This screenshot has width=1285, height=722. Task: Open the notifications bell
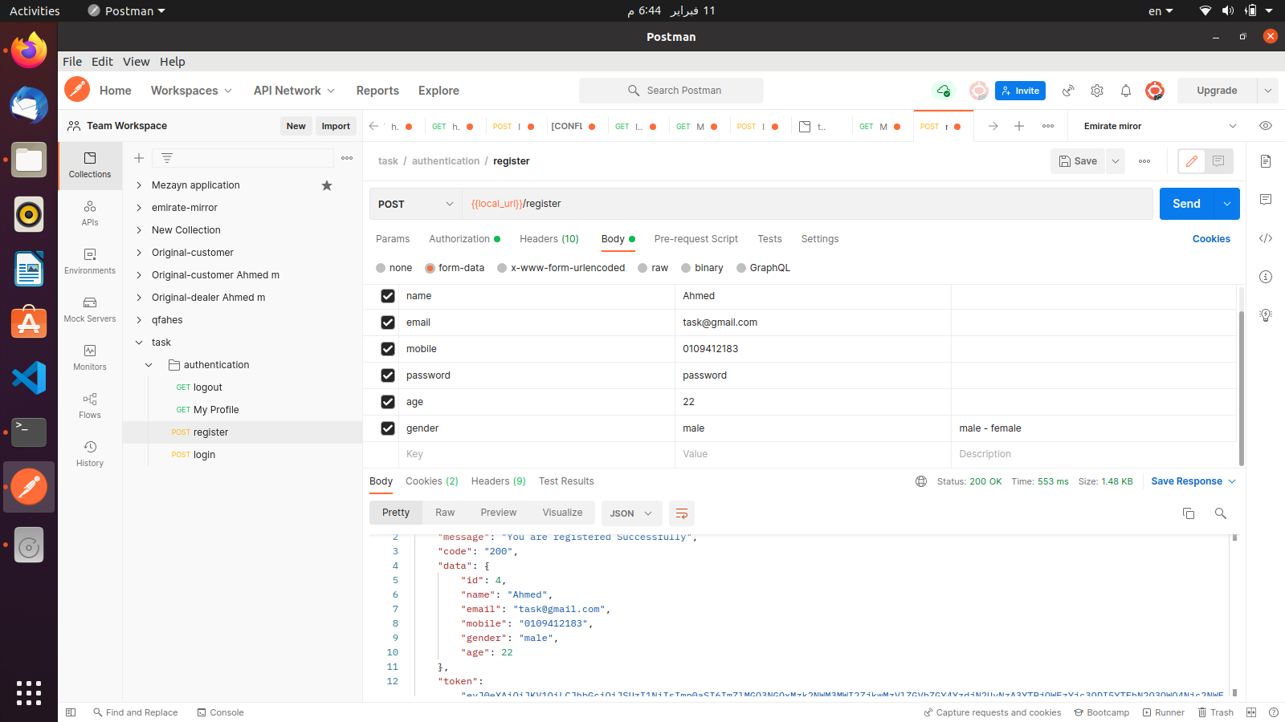(1126, 91)
